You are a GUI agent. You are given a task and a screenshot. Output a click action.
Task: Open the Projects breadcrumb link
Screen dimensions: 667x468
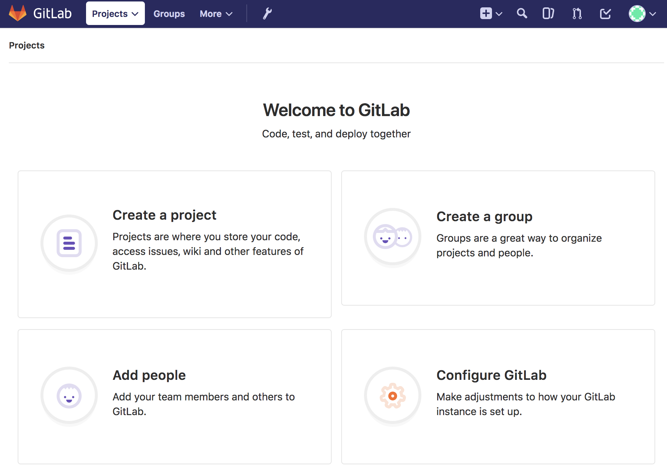coord(26,45)
